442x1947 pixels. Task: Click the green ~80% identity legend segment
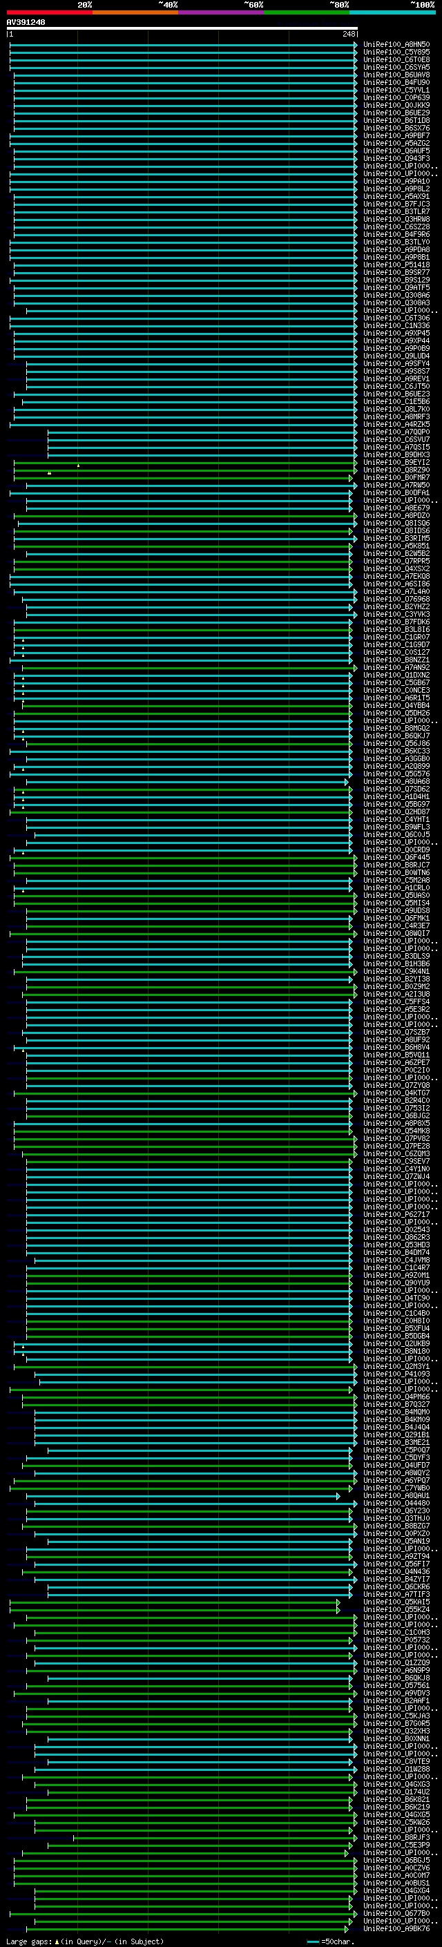307,12
